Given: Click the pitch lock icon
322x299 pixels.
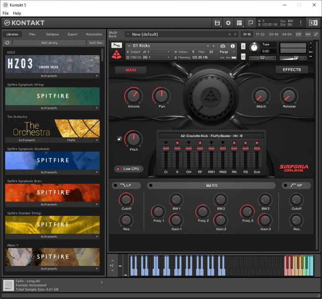Looking at the screenshot, I should (x=119, y=139).
